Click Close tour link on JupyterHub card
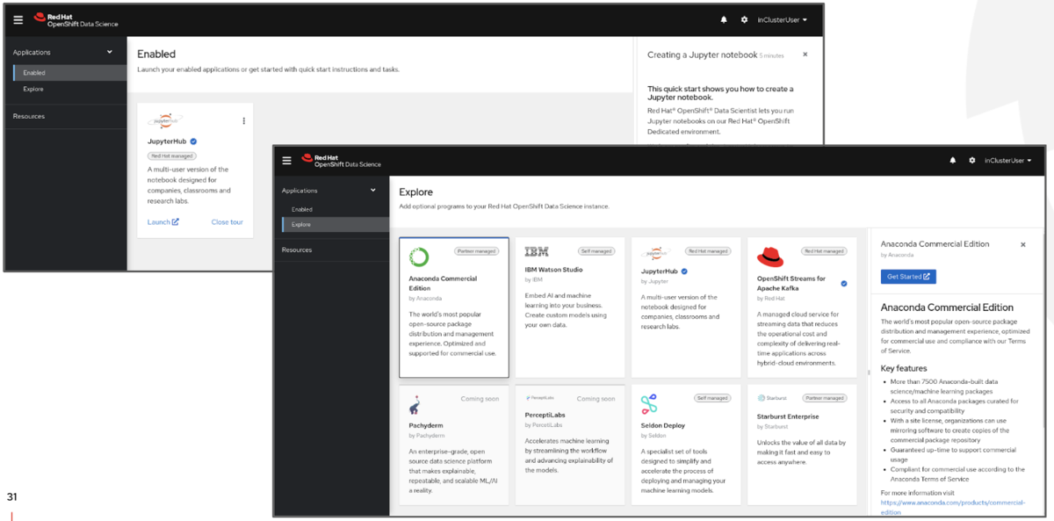The height and width of the screenshot is (521, 1054). (227, 222)
